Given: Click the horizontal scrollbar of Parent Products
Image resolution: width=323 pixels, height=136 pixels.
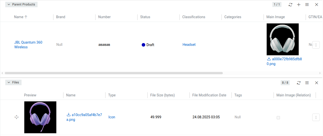Looking at the screenshot, I should point(114,73).
